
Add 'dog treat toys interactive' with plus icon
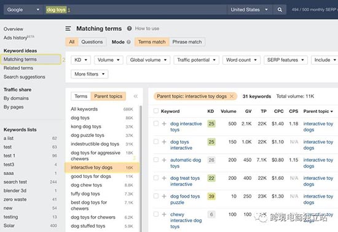[164, 178]
